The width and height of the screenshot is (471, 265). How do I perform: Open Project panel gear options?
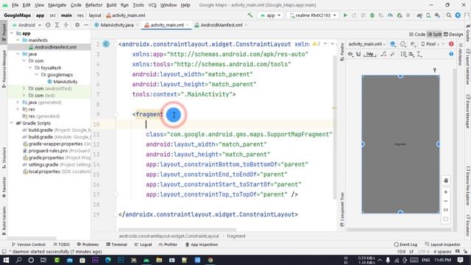click(77, 25)
